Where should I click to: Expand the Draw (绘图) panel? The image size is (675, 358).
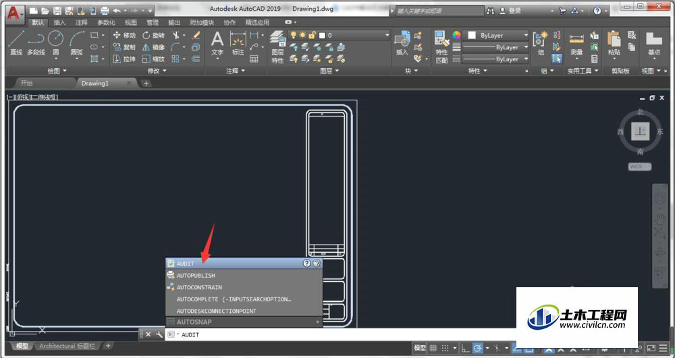[57, 71]
